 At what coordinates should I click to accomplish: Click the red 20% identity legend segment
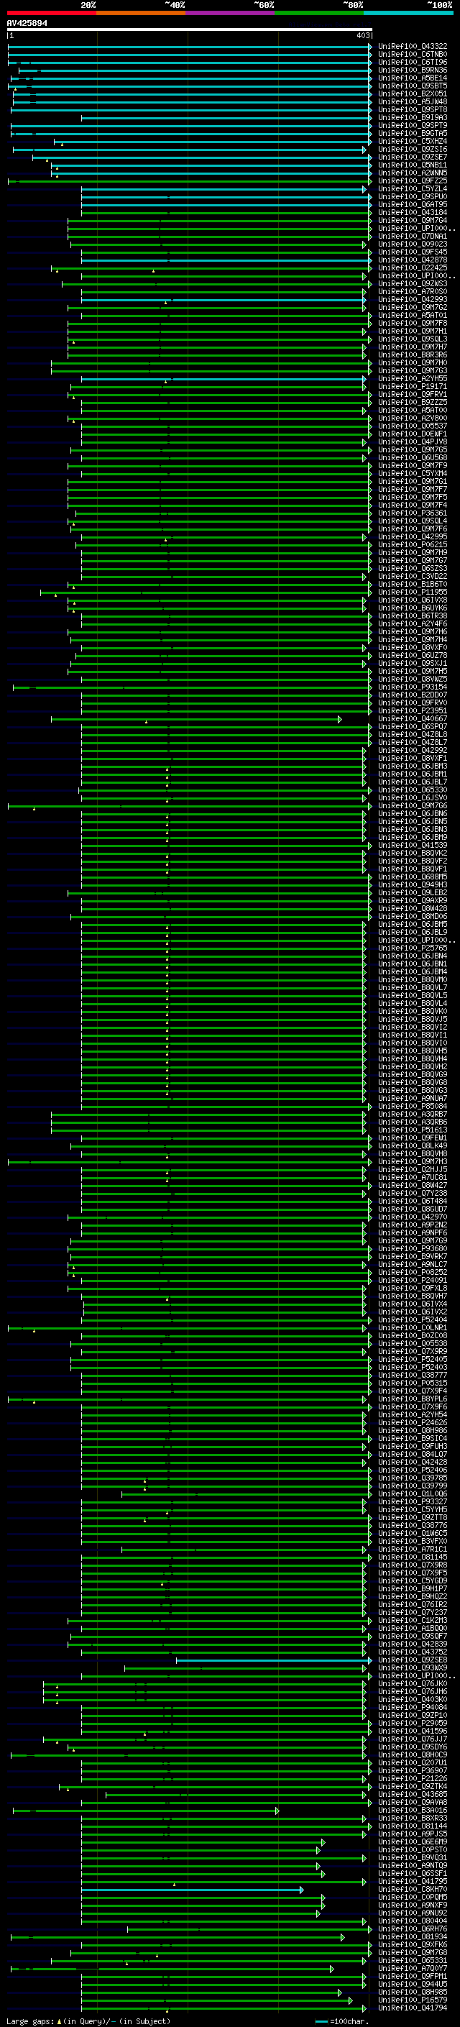pyautogui.click(x=52, y=13)
